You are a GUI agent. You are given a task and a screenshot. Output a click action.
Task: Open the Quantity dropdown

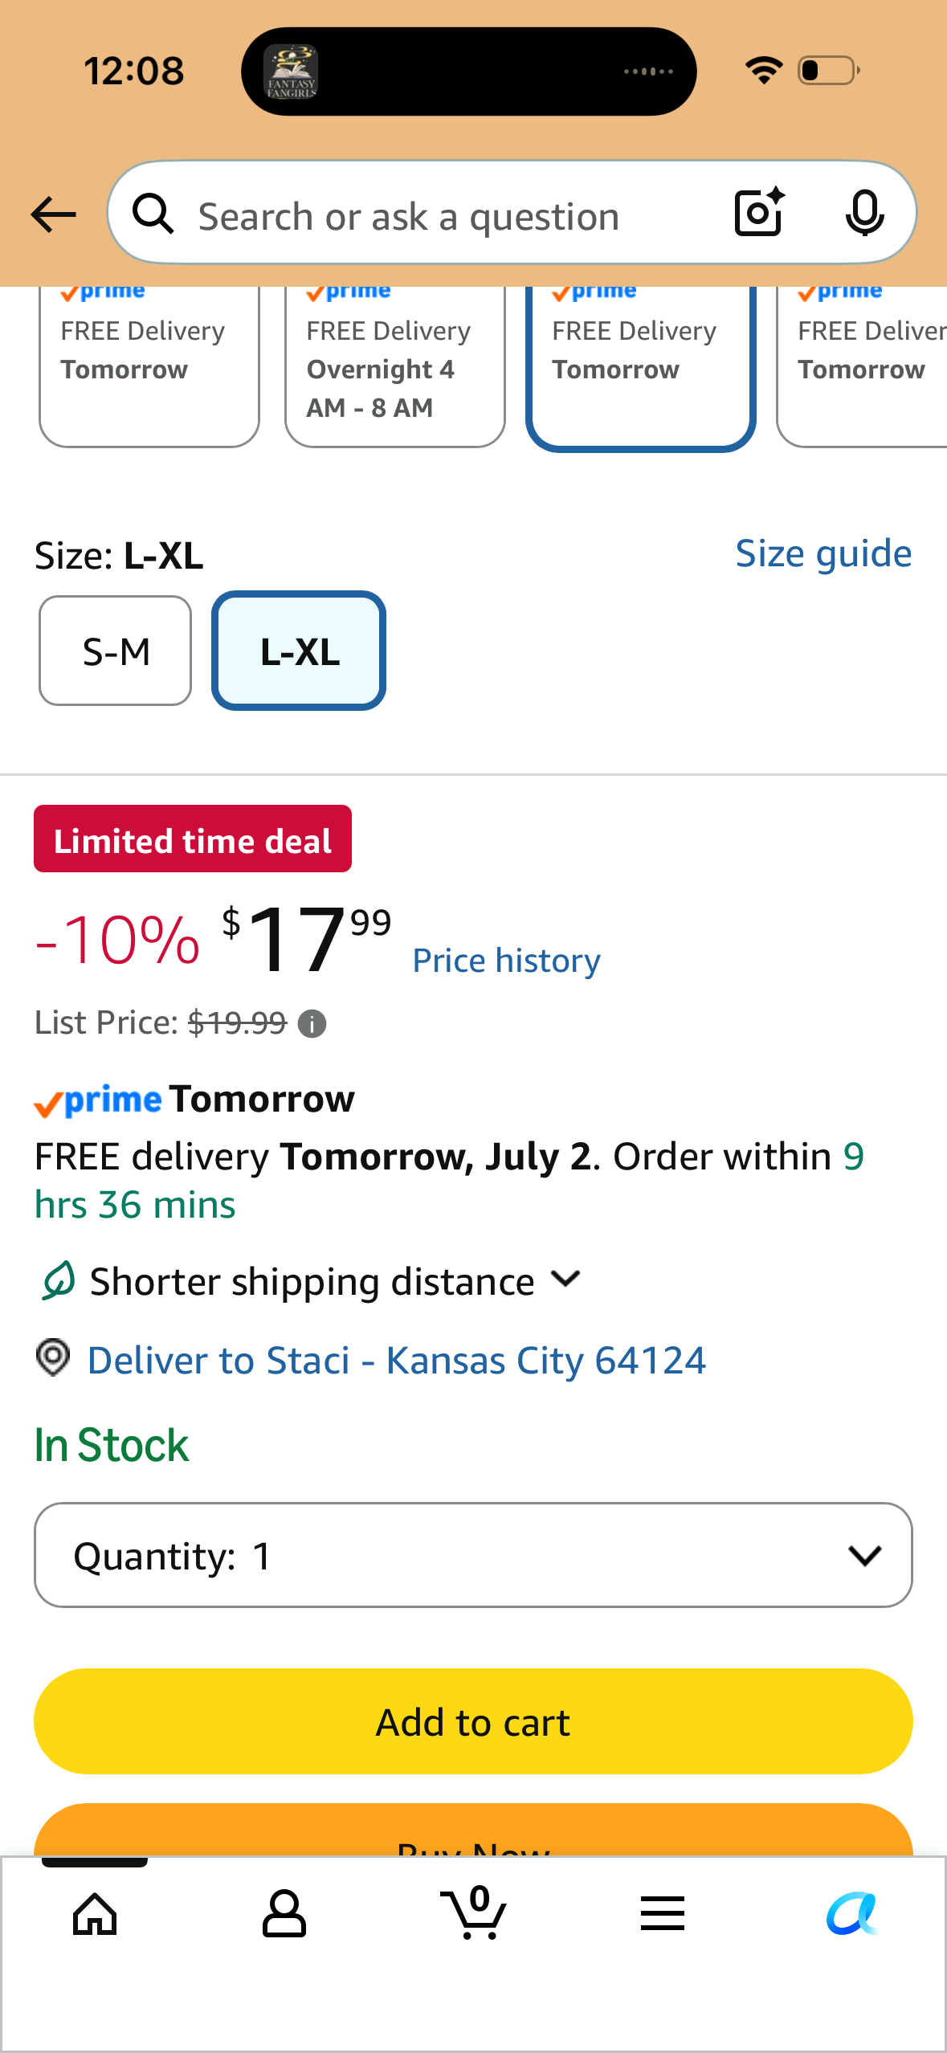(x=473, y=1555)
